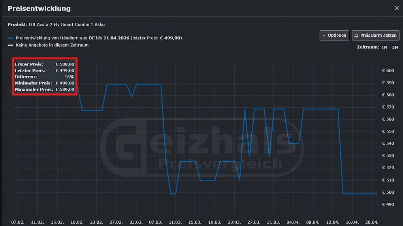The width and height of the screenshot is (403, 226).
Task: Click the € 510 axis label
Action: [x=388, y=180]
